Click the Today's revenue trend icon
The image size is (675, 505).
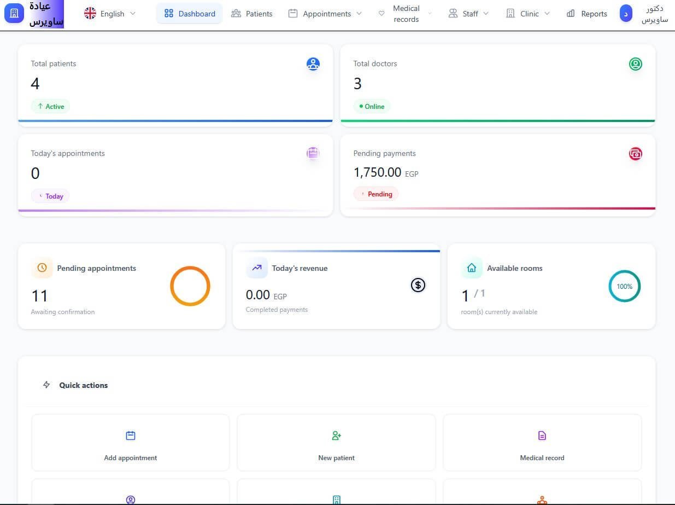pos(257,268)
